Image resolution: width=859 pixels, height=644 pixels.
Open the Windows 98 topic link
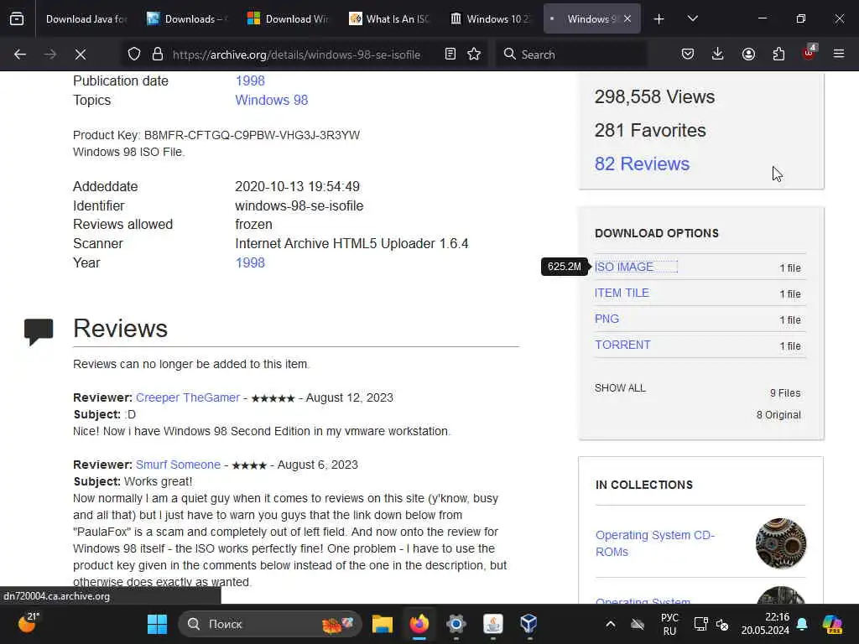coord(272,101)
